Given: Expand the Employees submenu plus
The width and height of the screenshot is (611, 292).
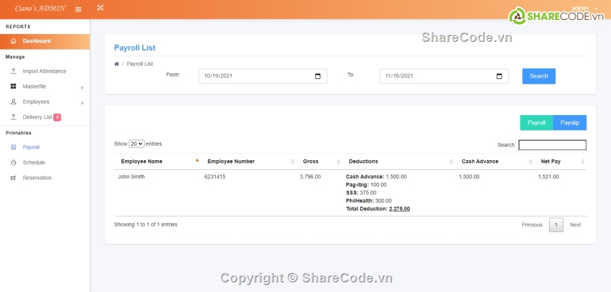Looking at the screenshot, I should point(82,103).
